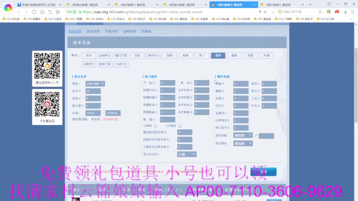
Task: Switch to the last browser tab 藏宝阁
Action: tap(282, 5)
